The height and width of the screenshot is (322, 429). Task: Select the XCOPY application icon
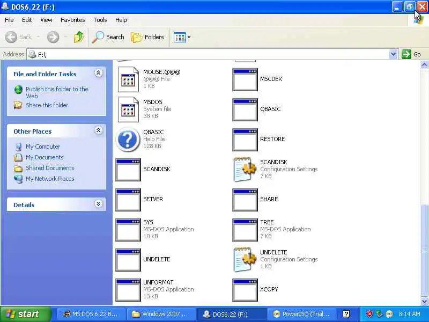tap(245, 290)
